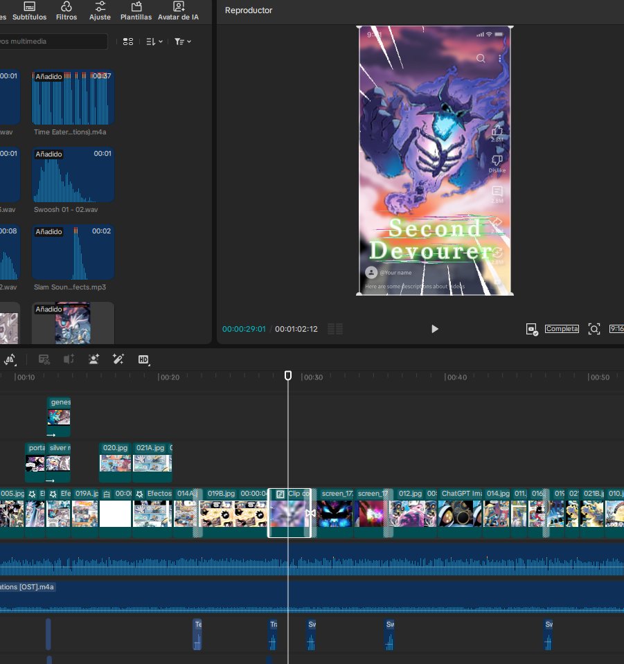Select the 014.jpg clip on main track
Image resolution: width=624 pixels, height=664 pixels.
click(497, 513)
